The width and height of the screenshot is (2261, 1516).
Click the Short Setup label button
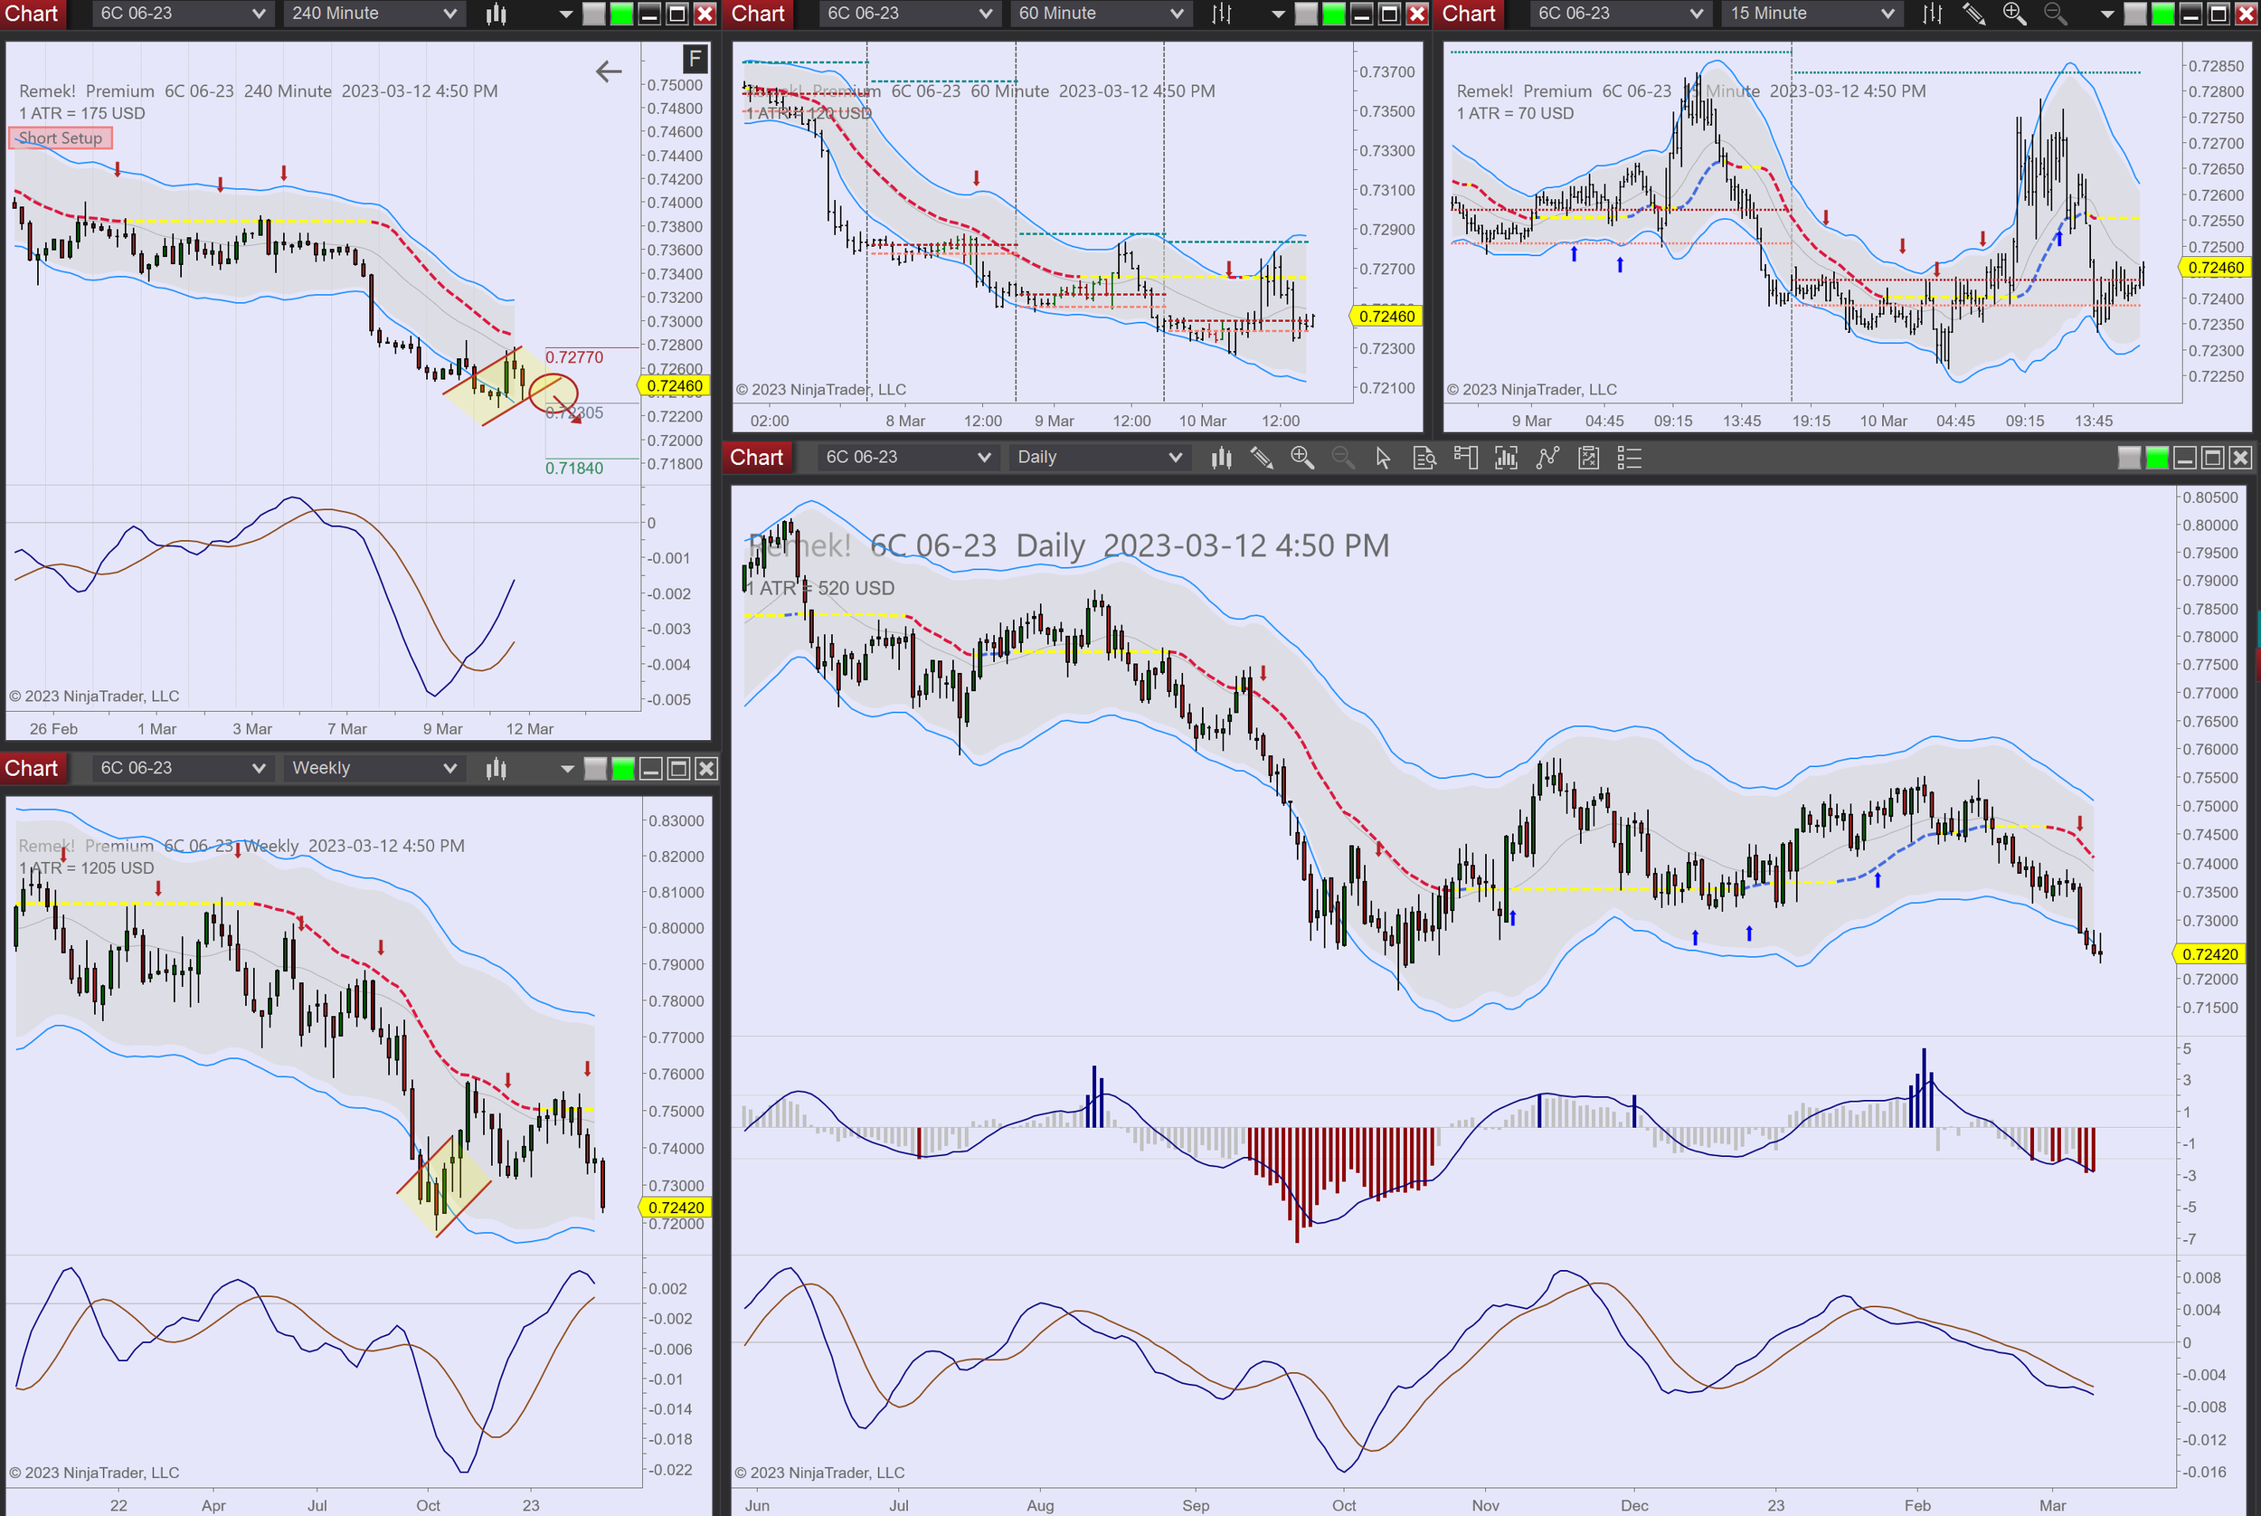pos(61,138)
